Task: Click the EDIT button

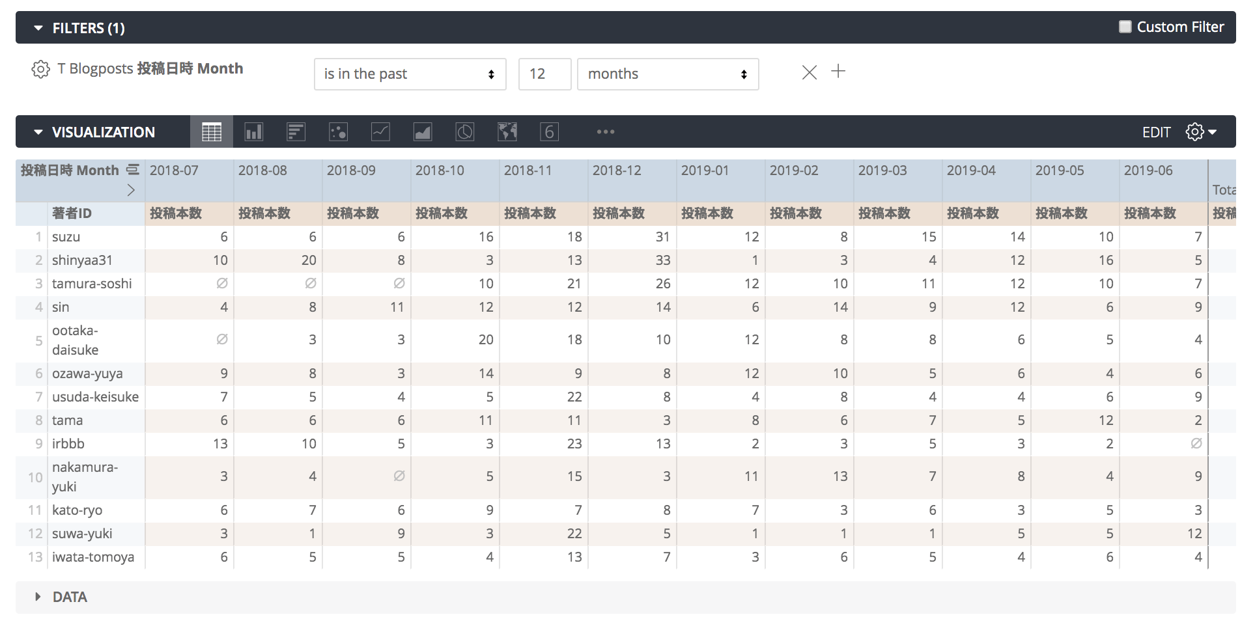Action: point(1156,131)
